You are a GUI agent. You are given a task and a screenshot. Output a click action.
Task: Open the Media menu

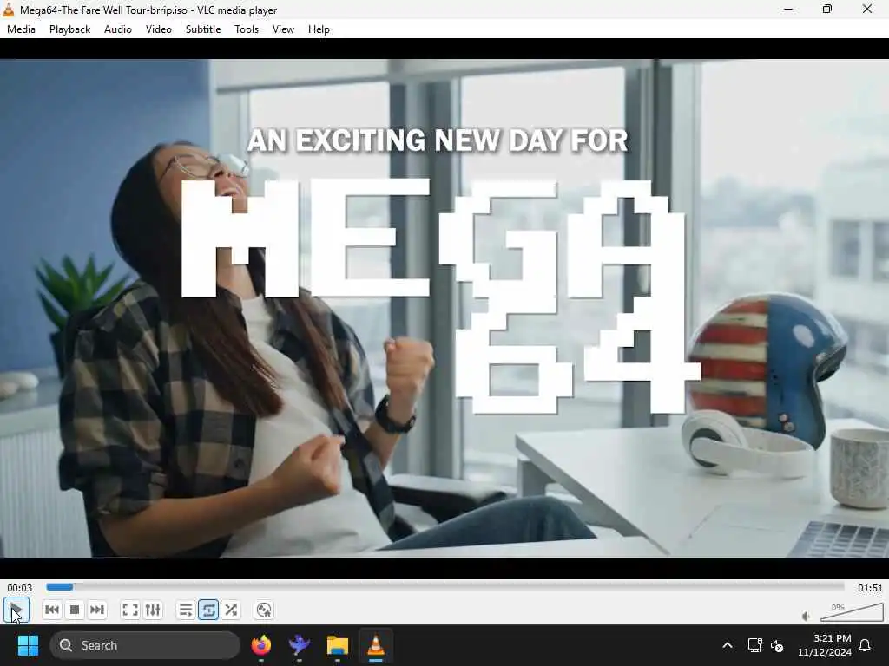click(x=21, y=29)
